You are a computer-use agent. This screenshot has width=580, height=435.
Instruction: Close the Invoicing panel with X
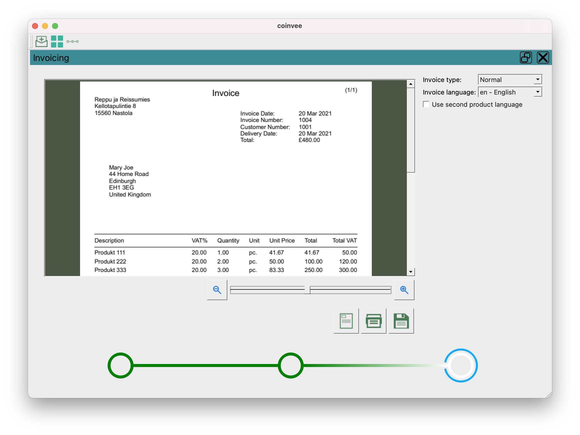(x=542, y=58)
